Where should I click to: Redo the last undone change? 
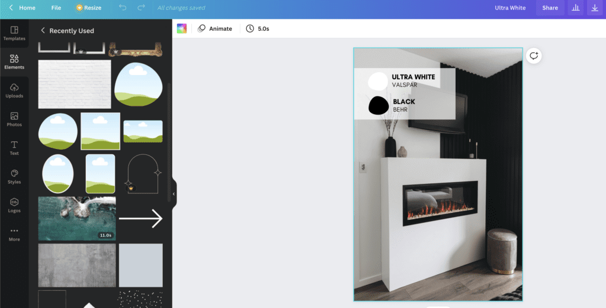141,8
